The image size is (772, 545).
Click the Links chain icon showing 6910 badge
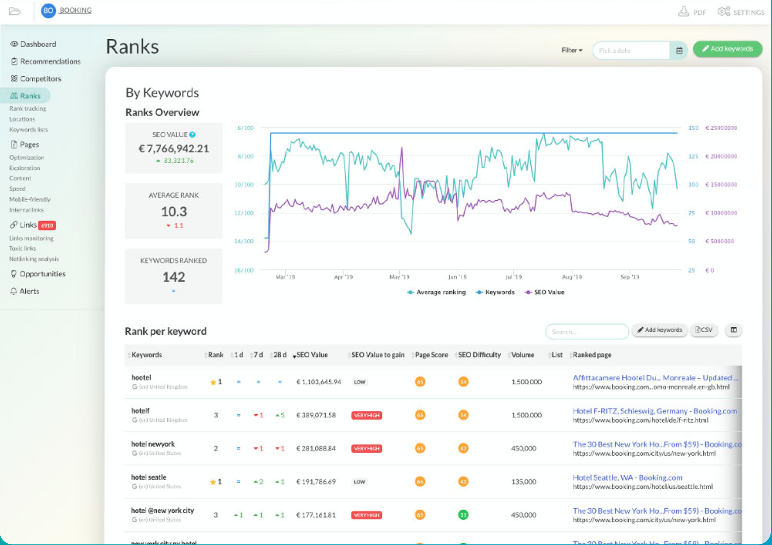(14, 225)
